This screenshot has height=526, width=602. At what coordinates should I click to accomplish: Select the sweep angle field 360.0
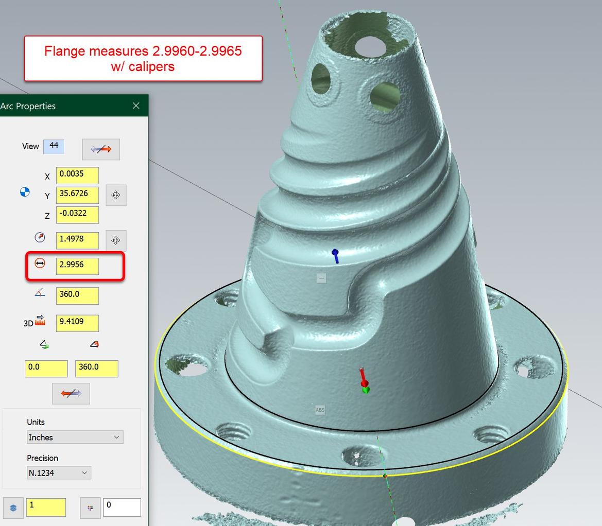coord(77,296)
